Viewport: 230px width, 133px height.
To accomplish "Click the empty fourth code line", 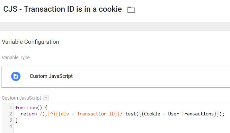I will 122,126.
